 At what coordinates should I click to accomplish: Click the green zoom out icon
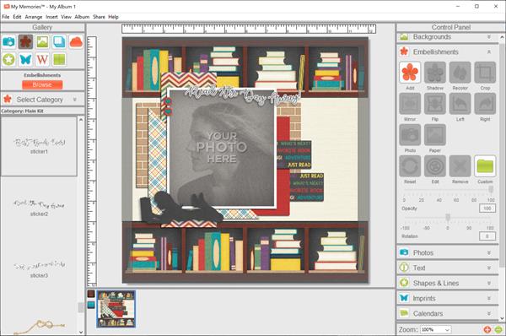point(498,329)
